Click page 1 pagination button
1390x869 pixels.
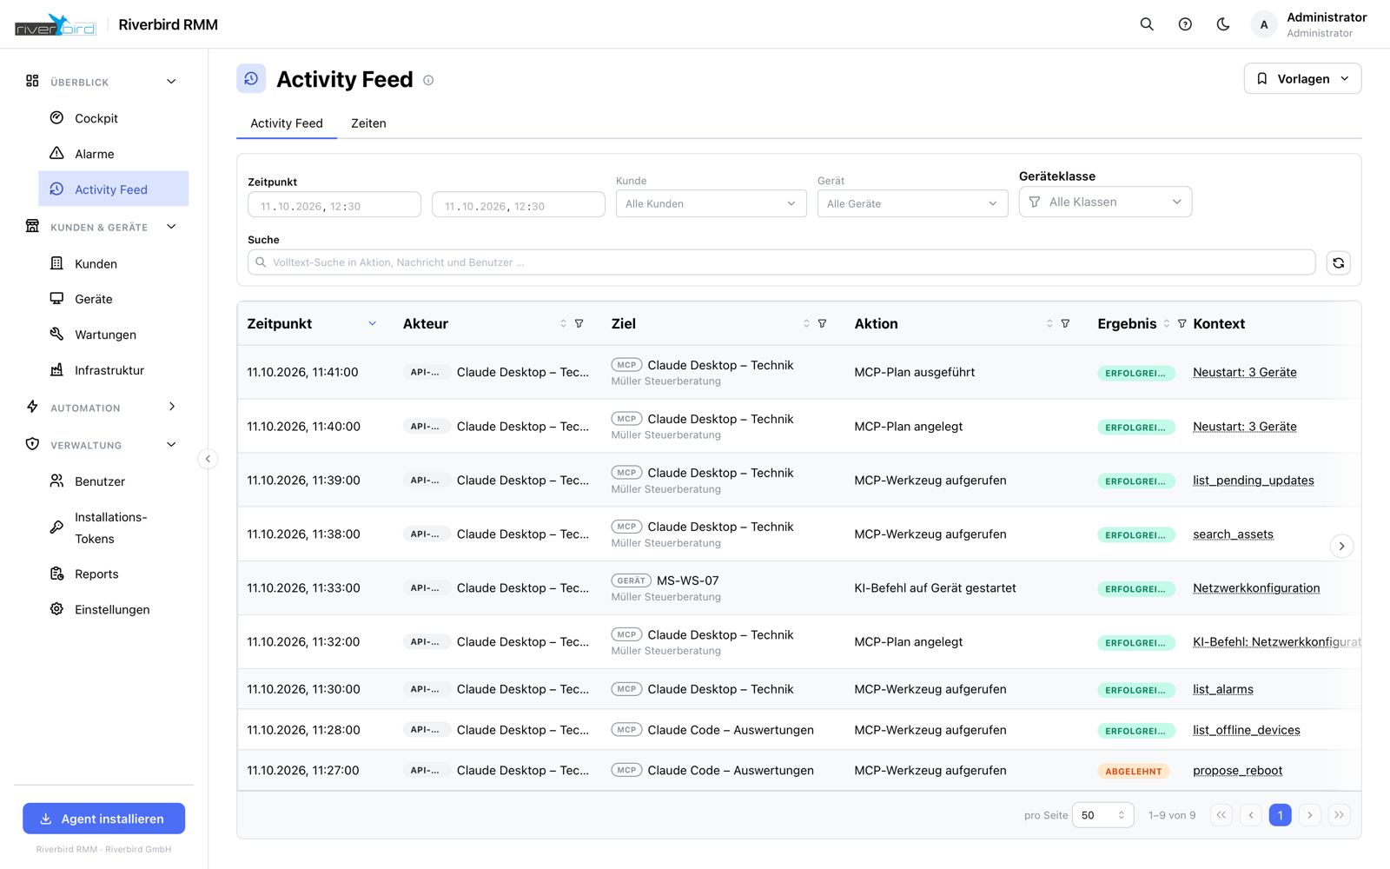tap(1281, 815)
